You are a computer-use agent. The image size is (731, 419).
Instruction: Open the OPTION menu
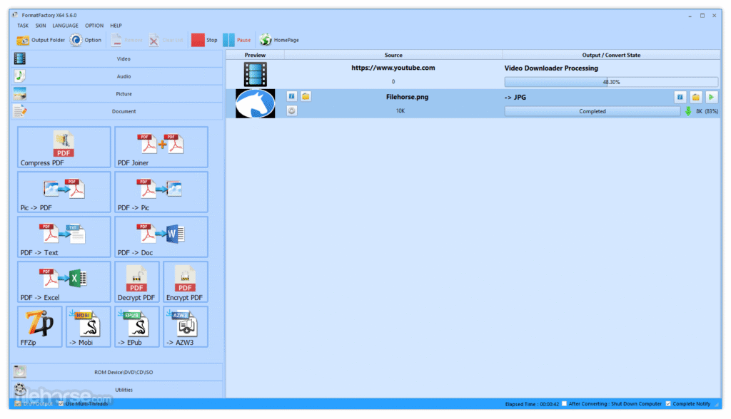pyautogui.click(x=94, y=25)
